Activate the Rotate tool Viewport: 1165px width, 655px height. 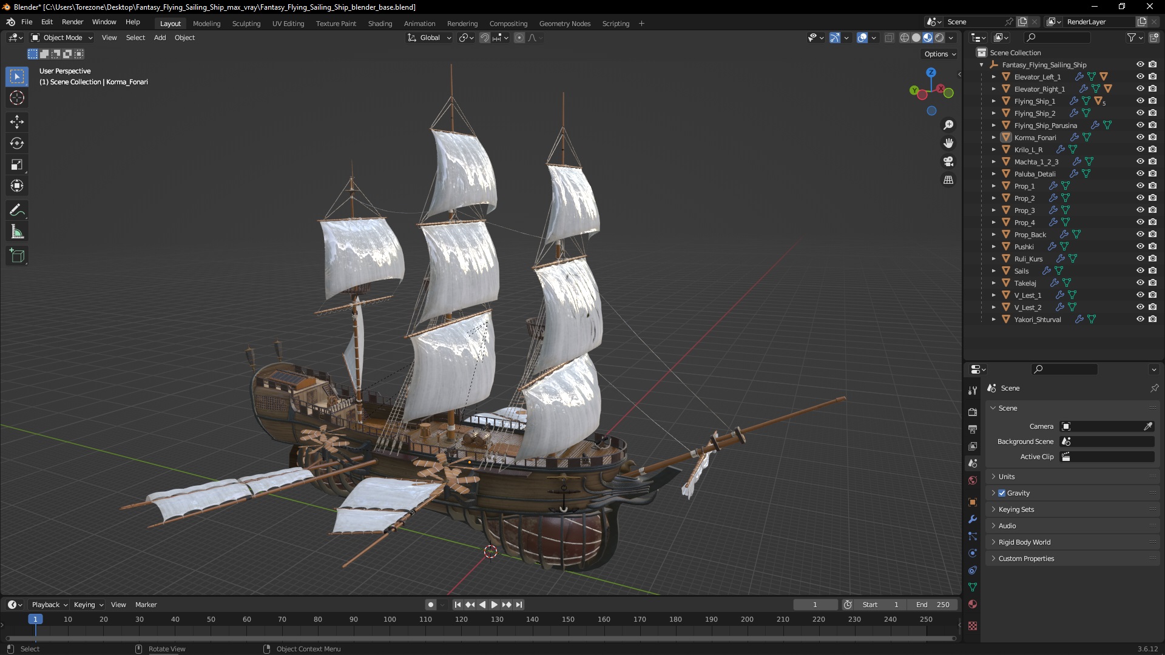(17, 143)
